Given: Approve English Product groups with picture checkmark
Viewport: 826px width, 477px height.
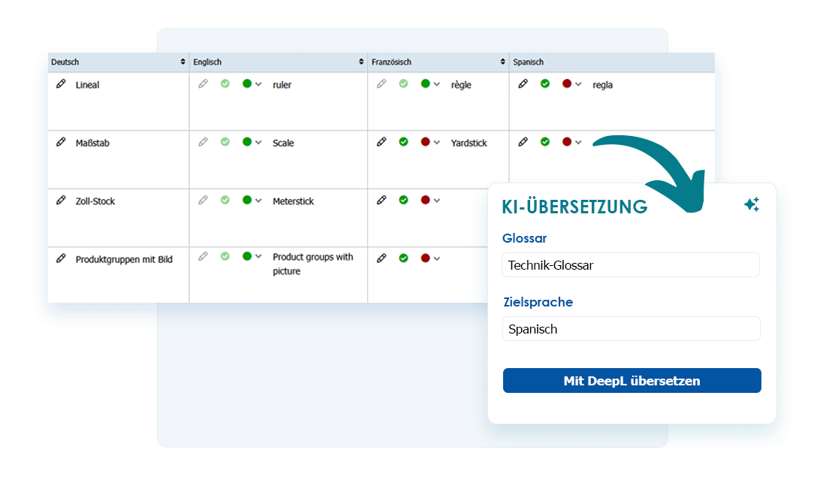Looking at the screenshot, I should pos(225,256).
